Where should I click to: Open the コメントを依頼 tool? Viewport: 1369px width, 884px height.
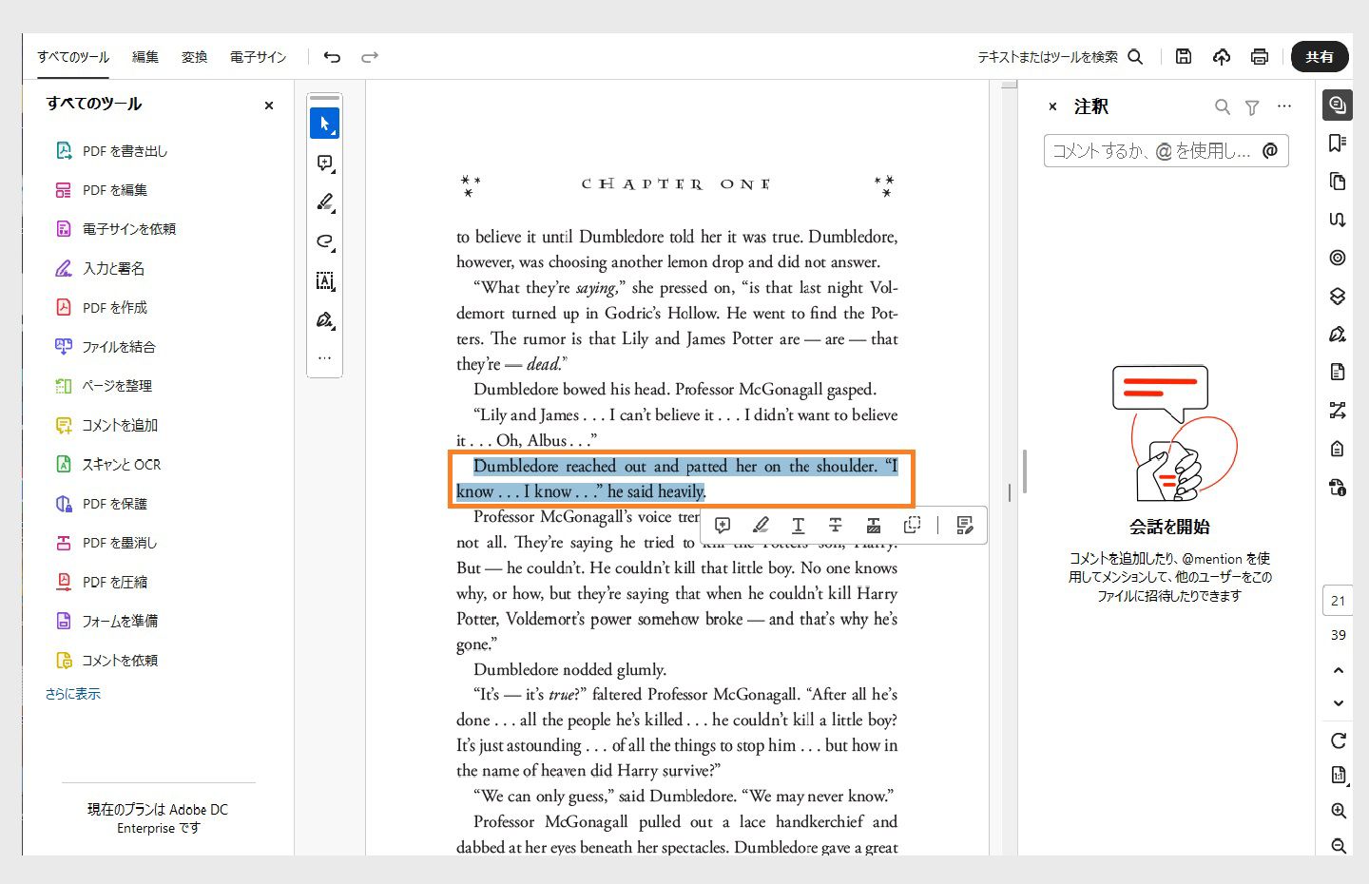(106, 661)
